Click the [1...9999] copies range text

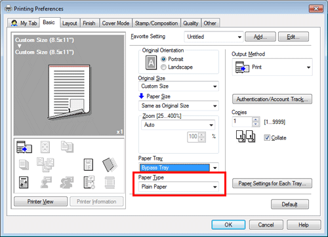click(x=275, y=122)
